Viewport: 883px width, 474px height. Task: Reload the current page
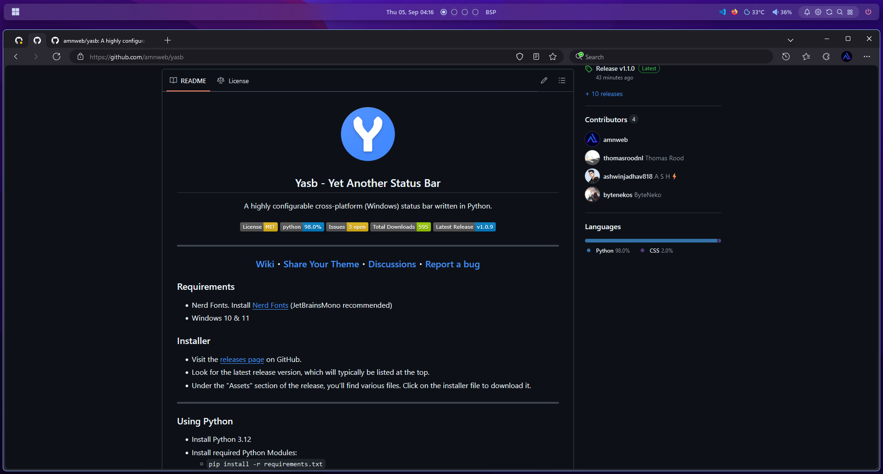pyautogui.click(x=57, y=56)
